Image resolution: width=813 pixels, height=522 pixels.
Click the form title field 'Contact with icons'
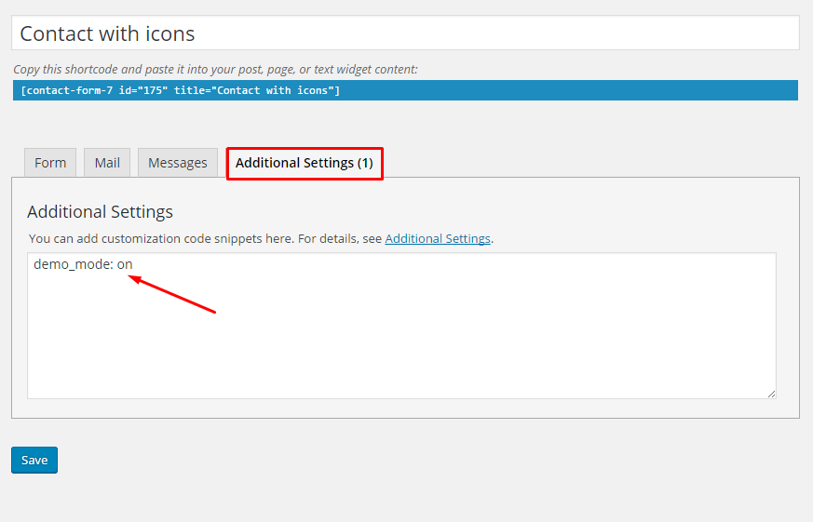[x=404, y=34]
